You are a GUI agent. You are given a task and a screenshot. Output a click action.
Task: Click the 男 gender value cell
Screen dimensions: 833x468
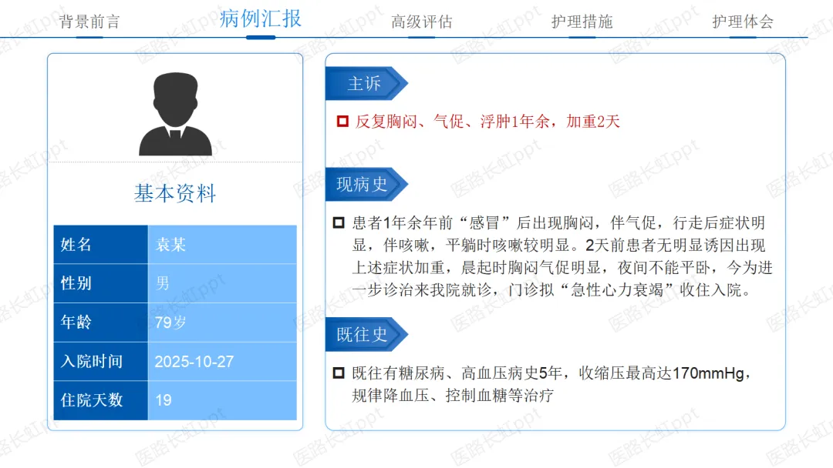(222, 283)
